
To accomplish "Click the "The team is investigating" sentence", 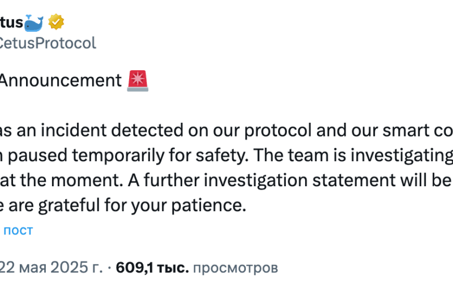I will click(353, 155).
